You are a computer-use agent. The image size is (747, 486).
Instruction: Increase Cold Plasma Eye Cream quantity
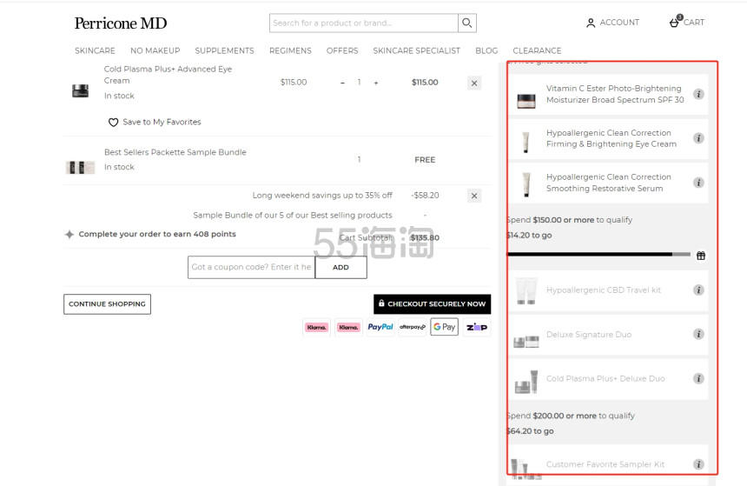[376, 83]
